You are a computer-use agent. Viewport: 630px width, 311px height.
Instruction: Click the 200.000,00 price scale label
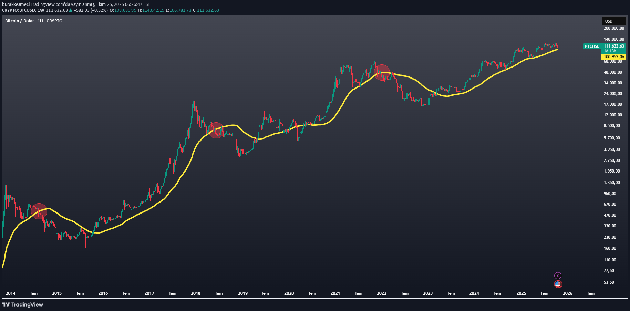click(613, 29)
